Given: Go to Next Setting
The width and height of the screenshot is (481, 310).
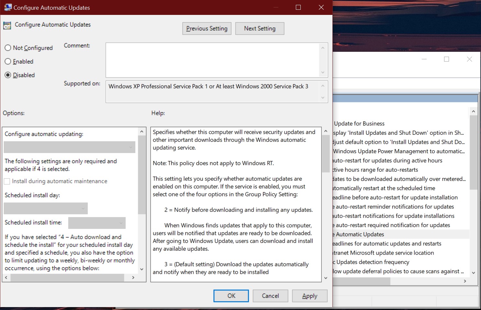Looking at the screenshot, I should pyautogui.click(x=260, y=29).
